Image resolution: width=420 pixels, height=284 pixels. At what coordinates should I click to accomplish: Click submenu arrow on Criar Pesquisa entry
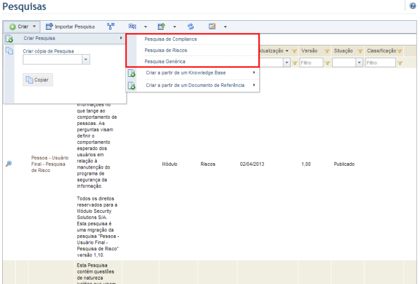[x=121, y=38]
